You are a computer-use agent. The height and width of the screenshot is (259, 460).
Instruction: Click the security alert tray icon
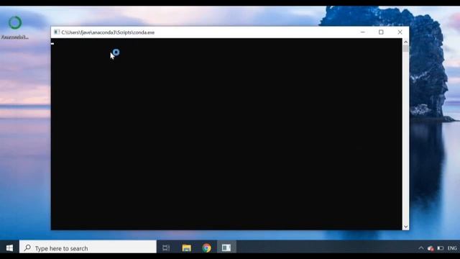[x=431, y=248]
